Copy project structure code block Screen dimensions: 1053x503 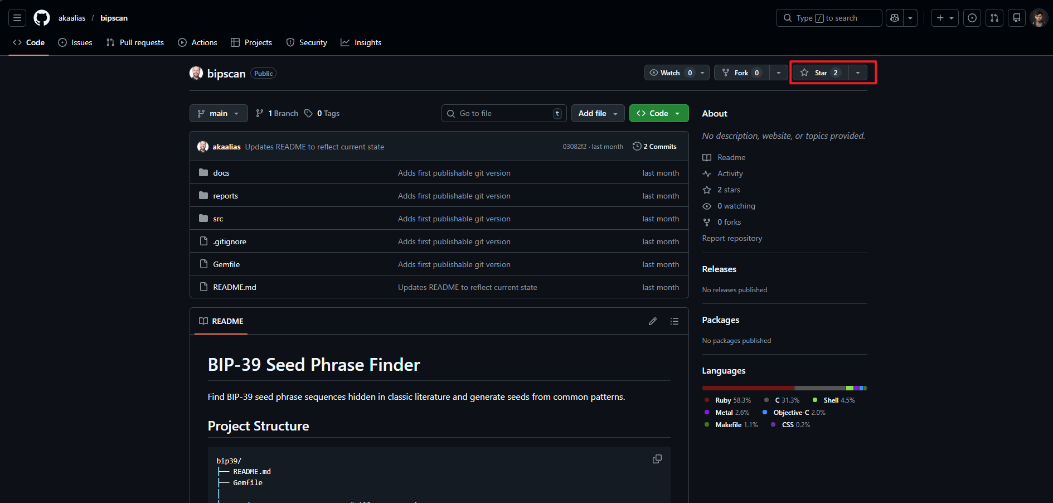click(x=657, y=459)
